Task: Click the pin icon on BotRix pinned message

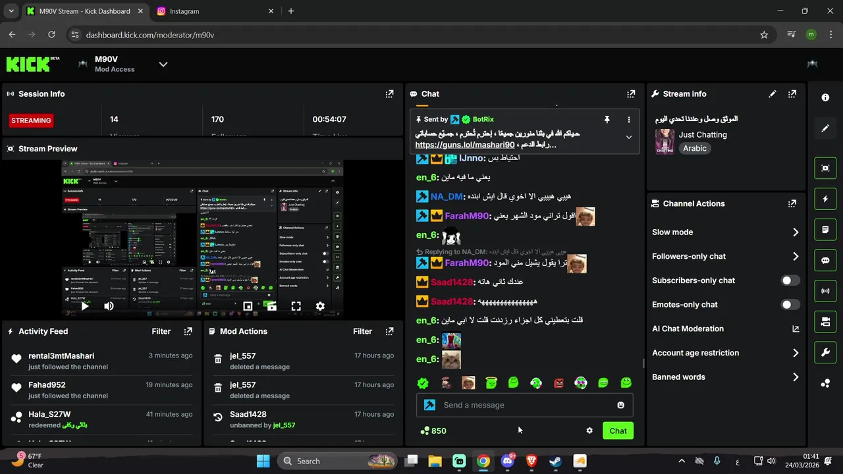Action: click(x=607, y=120)
